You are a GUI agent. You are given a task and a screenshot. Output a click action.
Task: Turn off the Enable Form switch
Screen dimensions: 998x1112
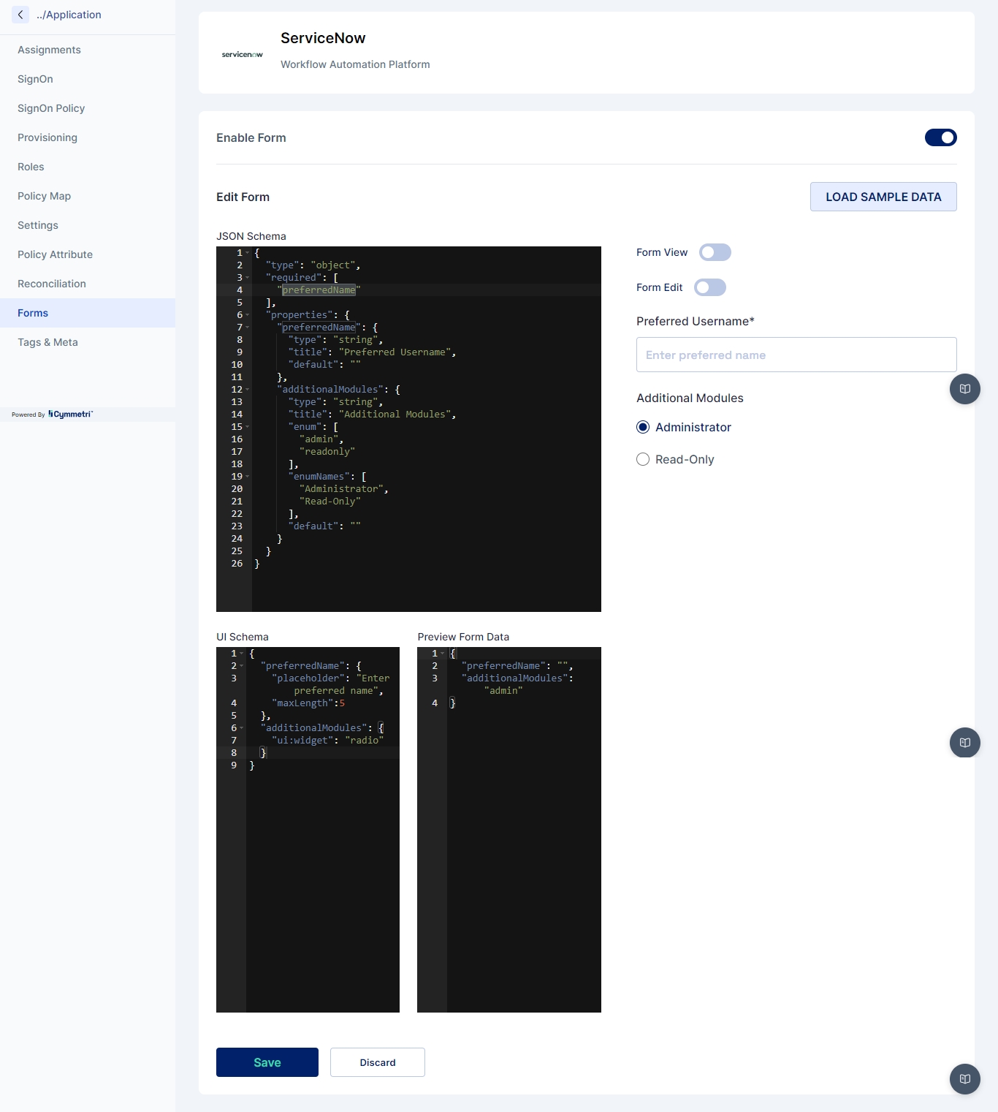tap(941, 137)
